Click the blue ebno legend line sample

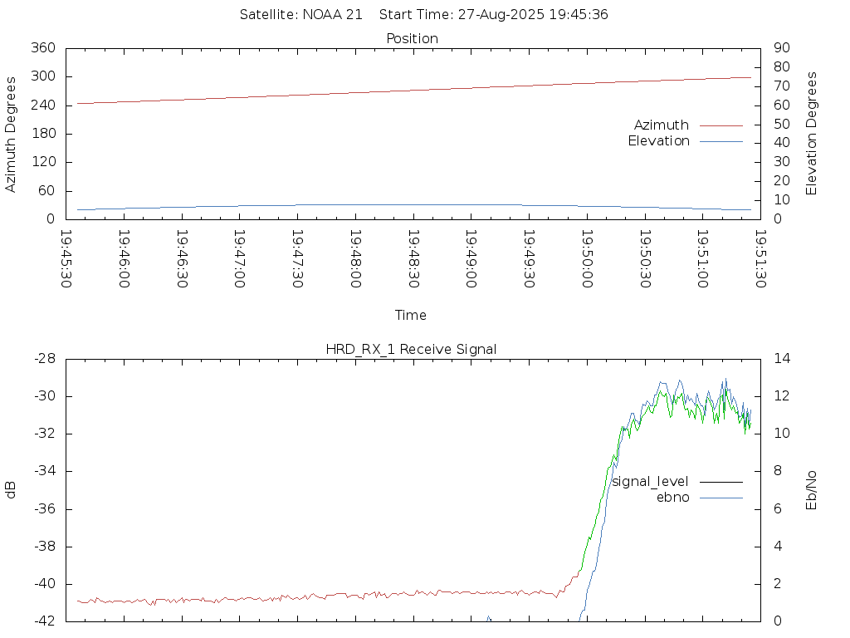coord(721,498)
